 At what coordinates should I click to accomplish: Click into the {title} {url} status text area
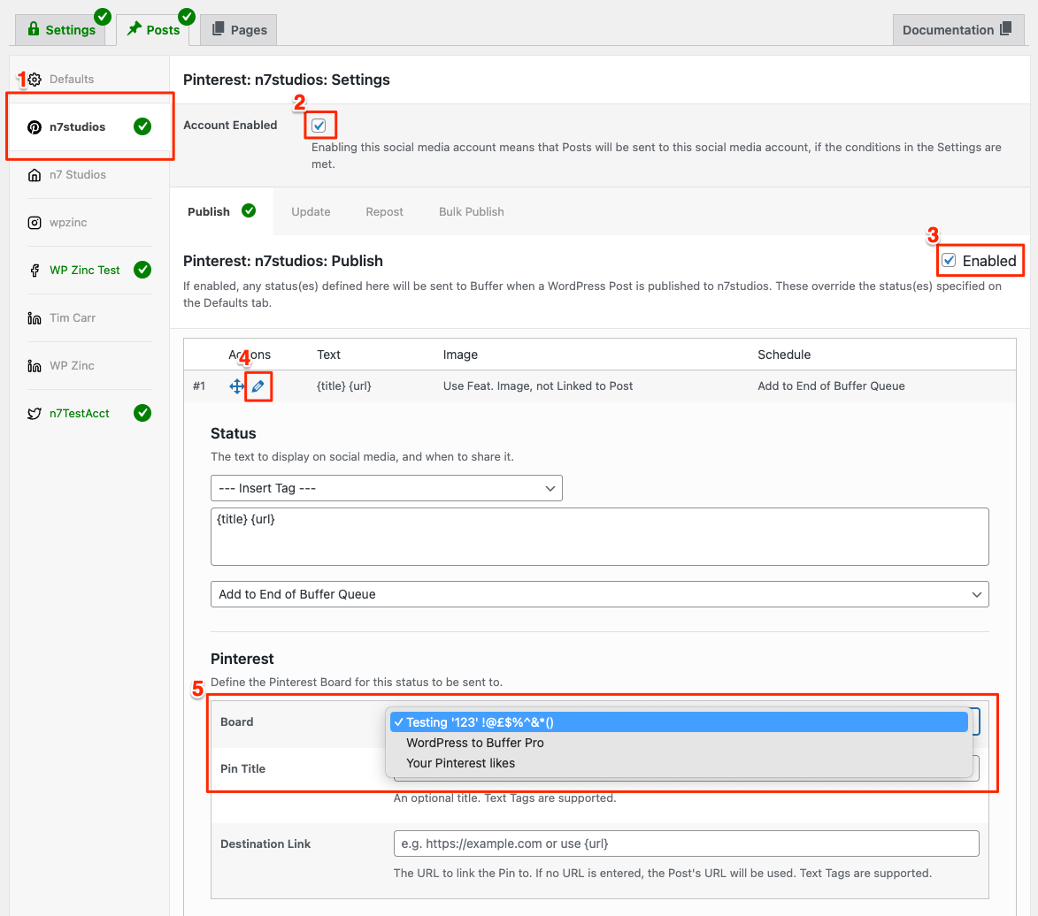coord(600,537)
